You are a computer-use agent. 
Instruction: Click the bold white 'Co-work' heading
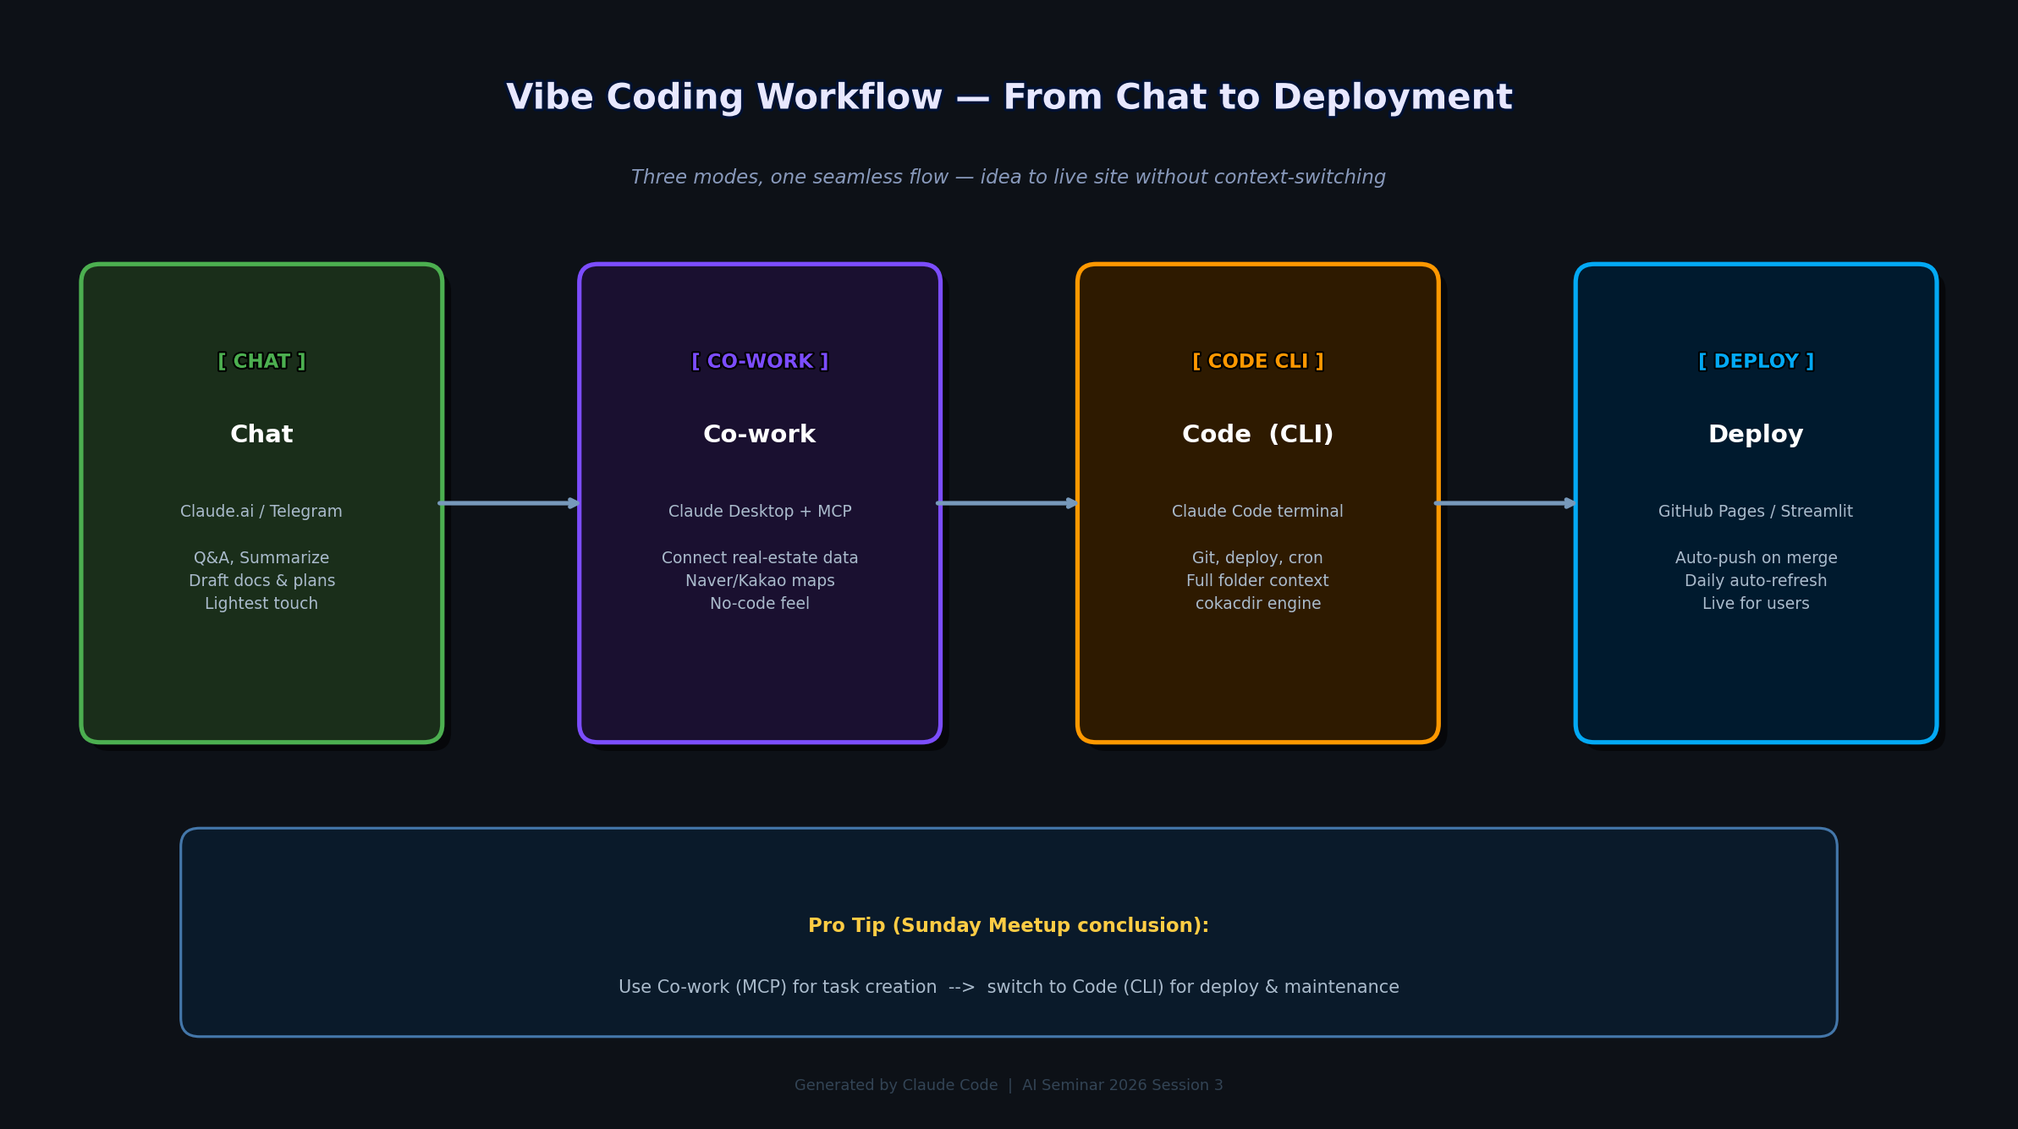point(760,434)
